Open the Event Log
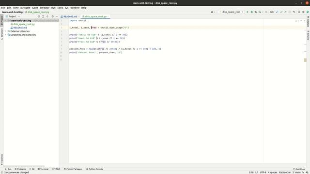The width and height of the screenshot is (310, 174). point(299,169)
